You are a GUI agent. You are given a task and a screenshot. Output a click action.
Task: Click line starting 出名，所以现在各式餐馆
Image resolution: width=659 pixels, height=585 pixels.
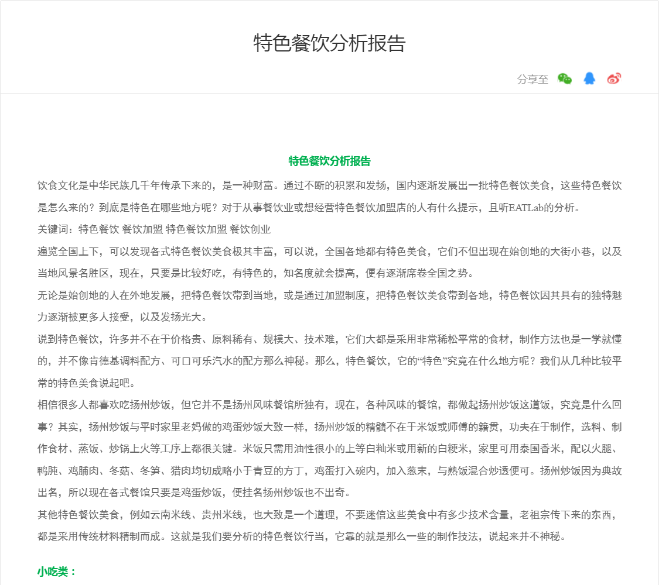(x=195, y=493)
